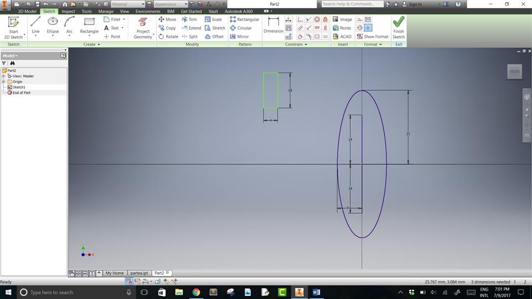The width and height of the screenshot is (532, 299).
Task: Apply the equal constraint icon
Action: click(325, 37)
